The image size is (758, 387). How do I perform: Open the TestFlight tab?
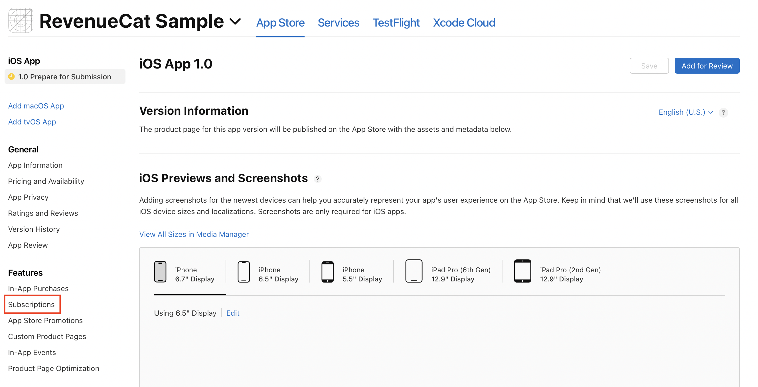click(396, 23)
